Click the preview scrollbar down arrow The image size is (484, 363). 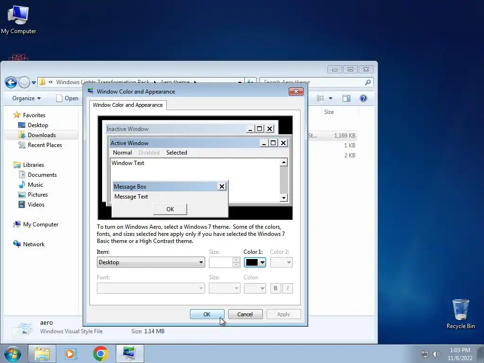pos(284,198)
